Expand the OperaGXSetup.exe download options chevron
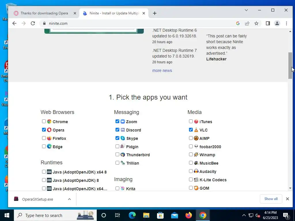295x221 pixels. (69, 199)
